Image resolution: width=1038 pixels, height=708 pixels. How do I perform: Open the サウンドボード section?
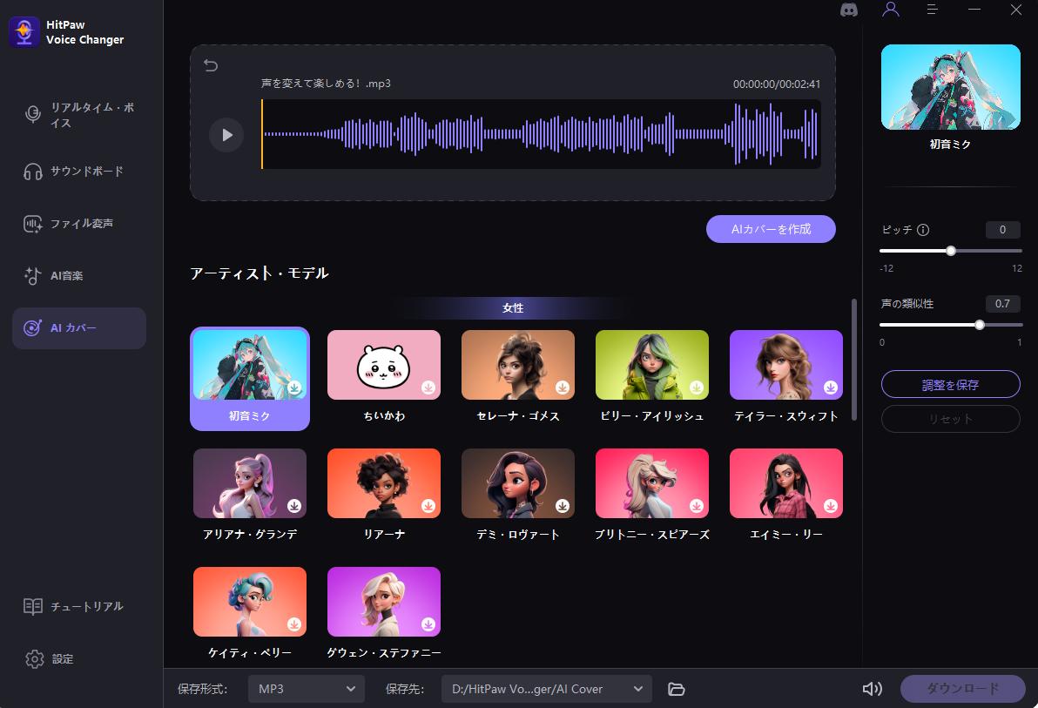coord(79,171)
